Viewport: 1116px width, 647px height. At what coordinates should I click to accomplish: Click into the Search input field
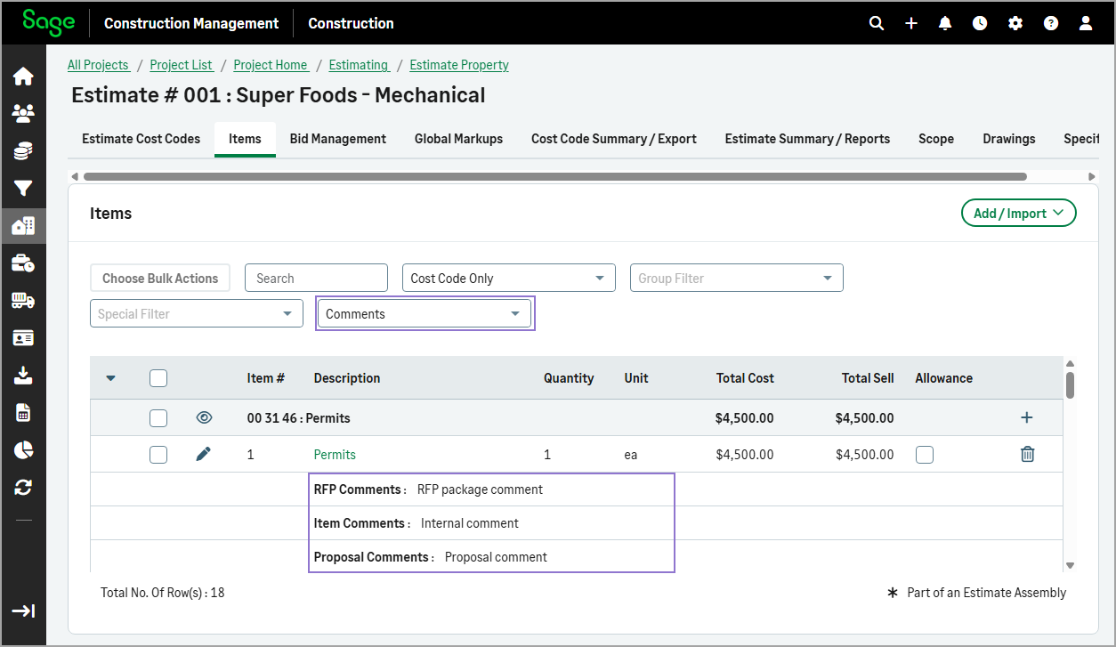pos(316,279)
